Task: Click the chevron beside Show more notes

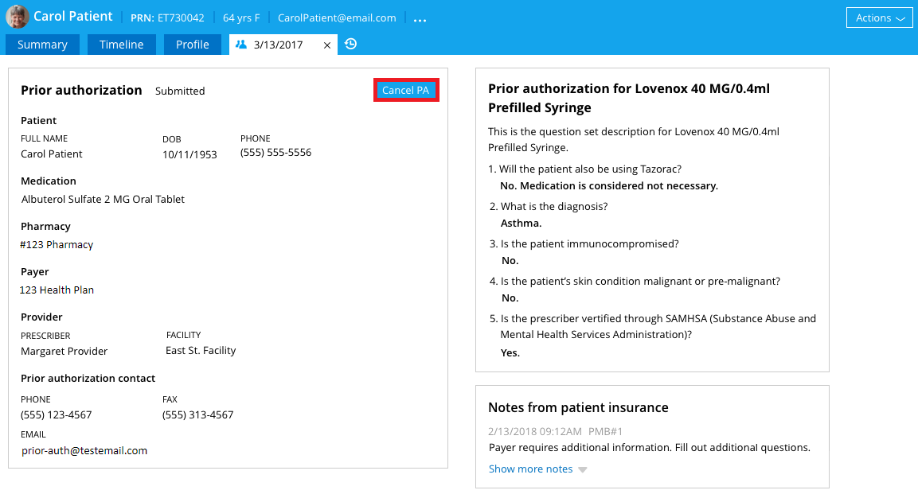Action: 583,469
